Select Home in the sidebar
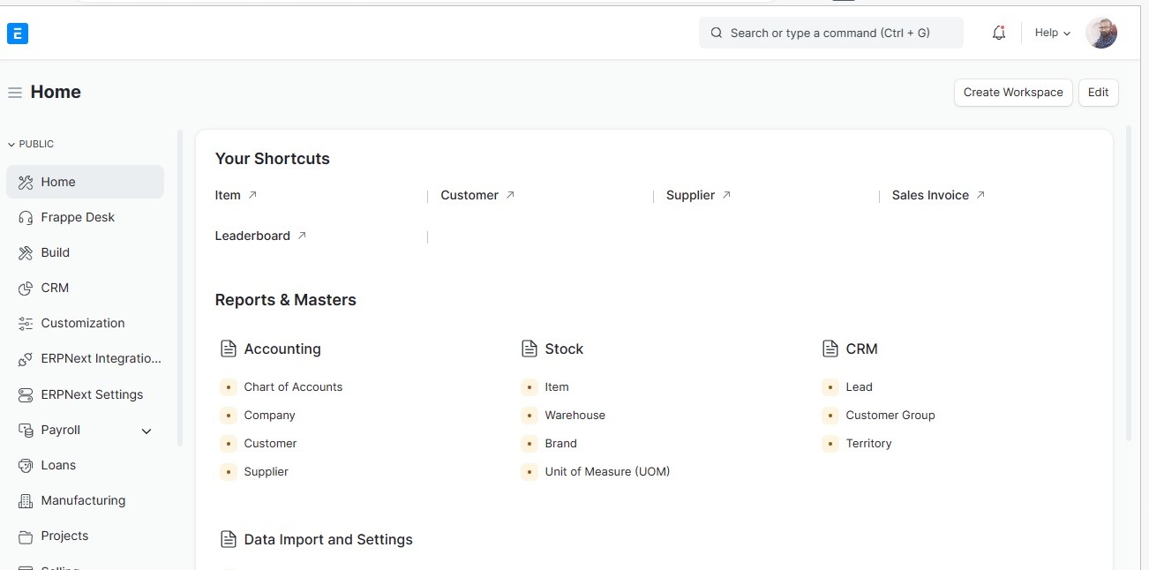1149x570 pixels. coord(58,183)
